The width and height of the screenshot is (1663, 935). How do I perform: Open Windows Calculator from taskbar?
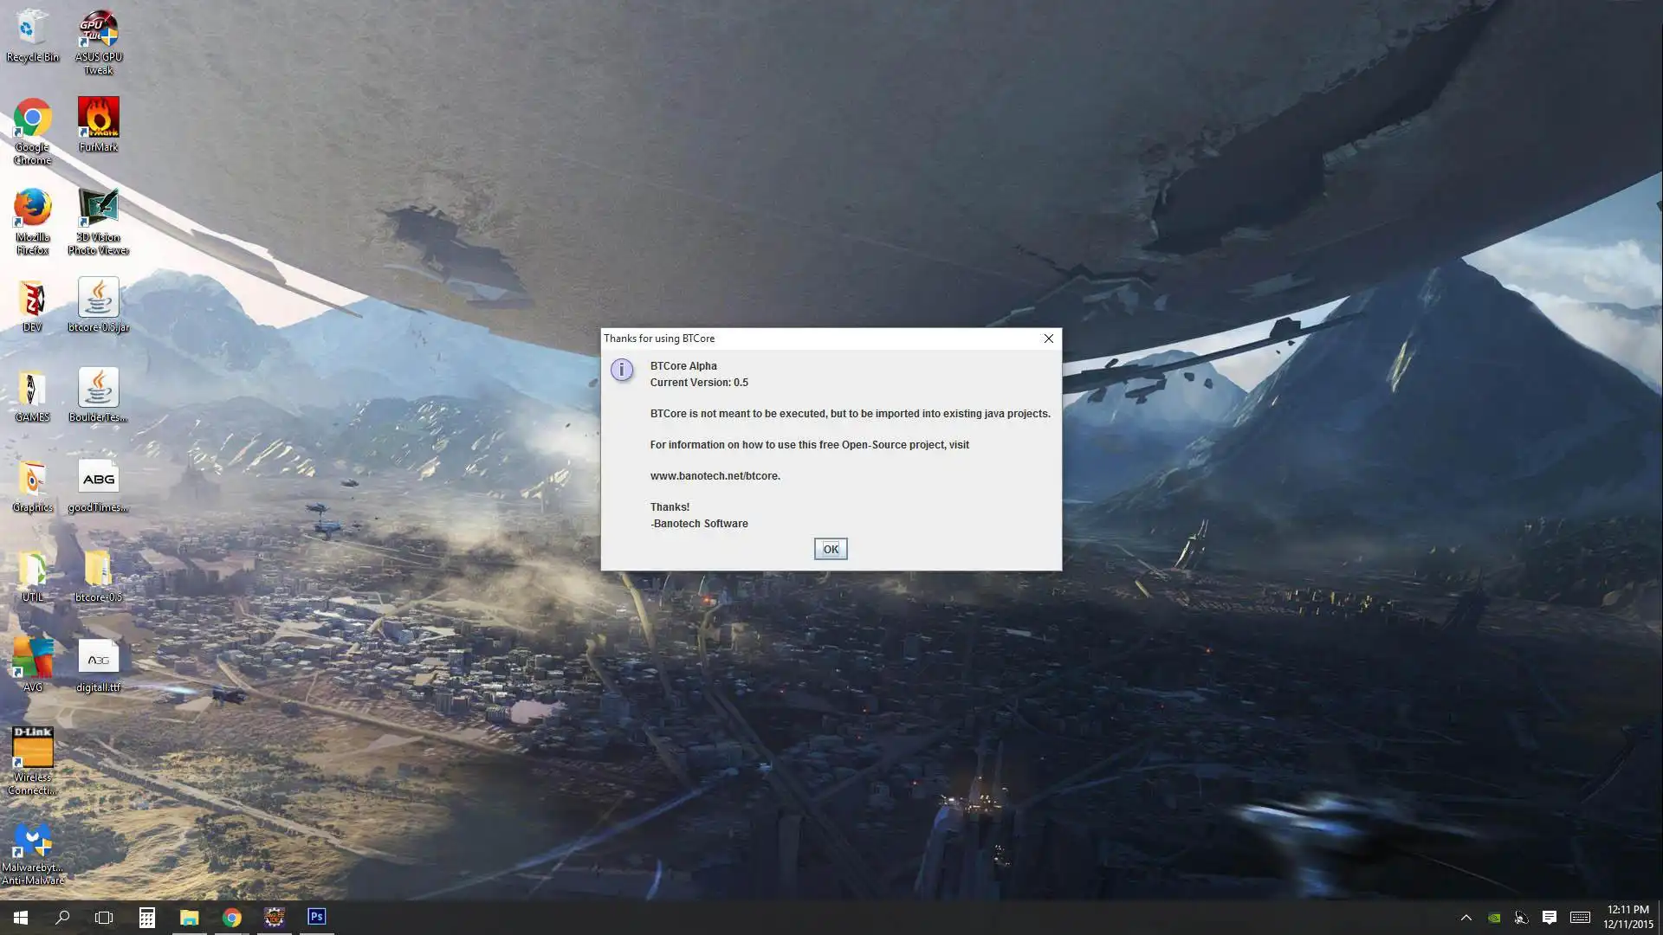coord(146,917)
